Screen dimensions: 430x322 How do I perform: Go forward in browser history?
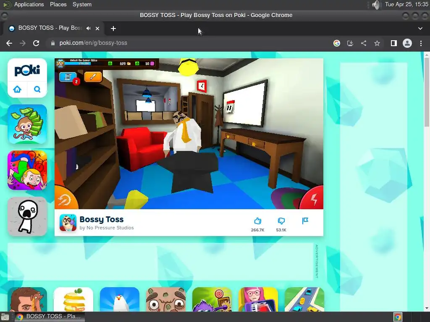coord(23,43)
